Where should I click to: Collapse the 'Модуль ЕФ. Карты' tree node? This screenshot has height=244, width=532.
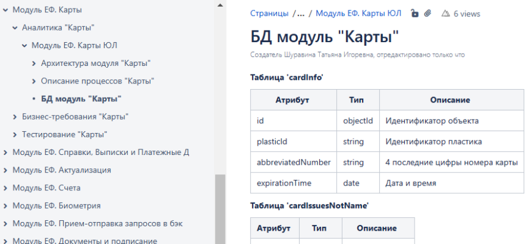6,9
